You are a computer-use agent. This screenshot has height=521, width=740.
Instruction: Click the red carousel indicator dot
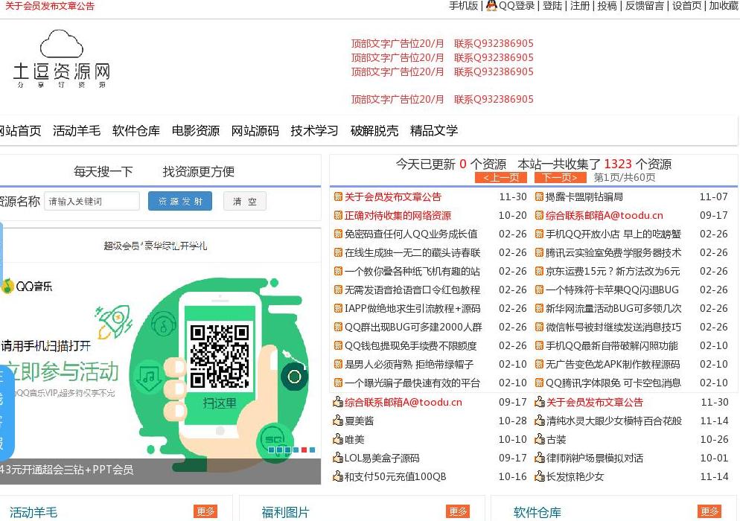pyautogui.click(x=304, y=450)
